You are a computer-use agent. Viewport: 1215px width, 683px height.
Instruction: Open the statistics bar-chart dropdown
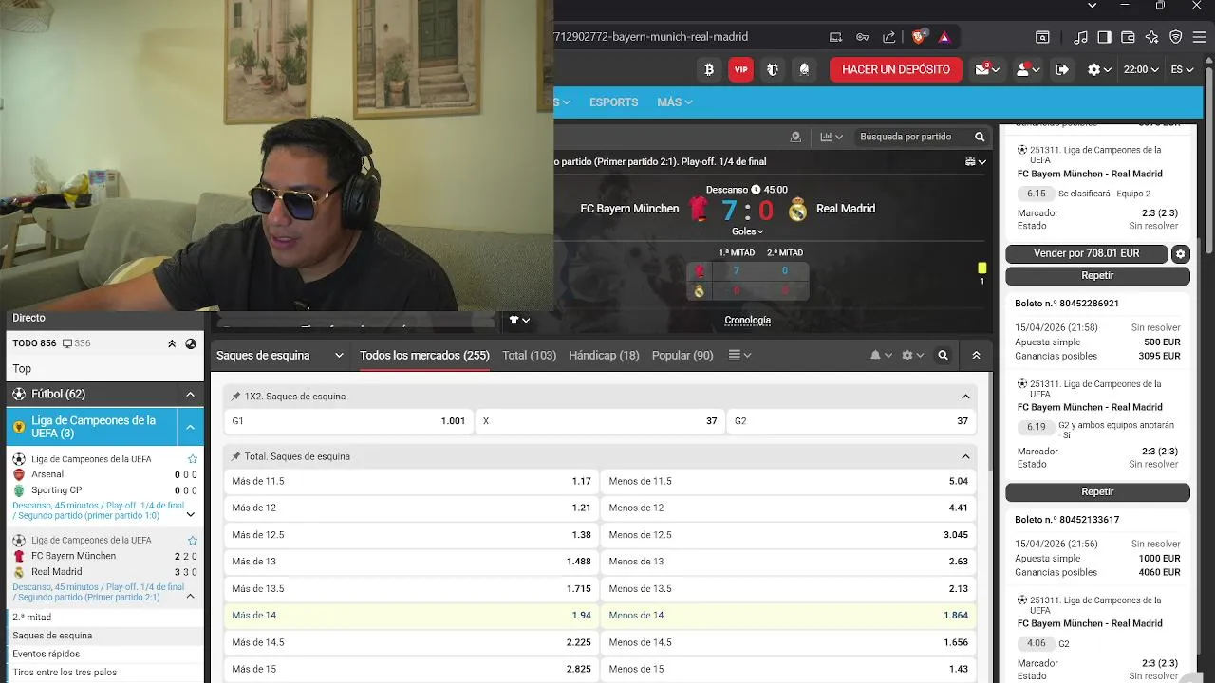831,137
